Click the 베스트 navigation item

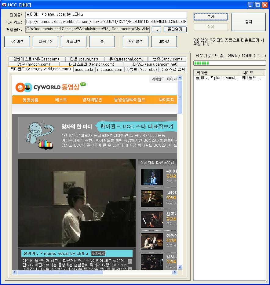(x=61, y=100)
